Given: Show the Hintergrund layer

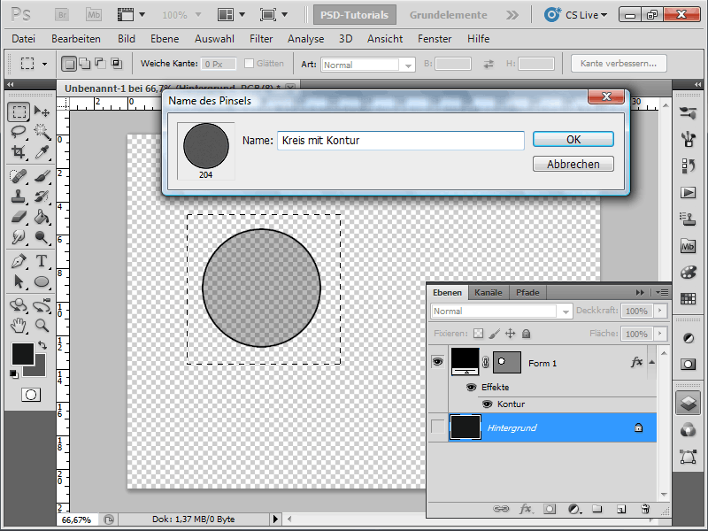Looking at the screenshot, I should pyautogui.click(x=437, y=427).
